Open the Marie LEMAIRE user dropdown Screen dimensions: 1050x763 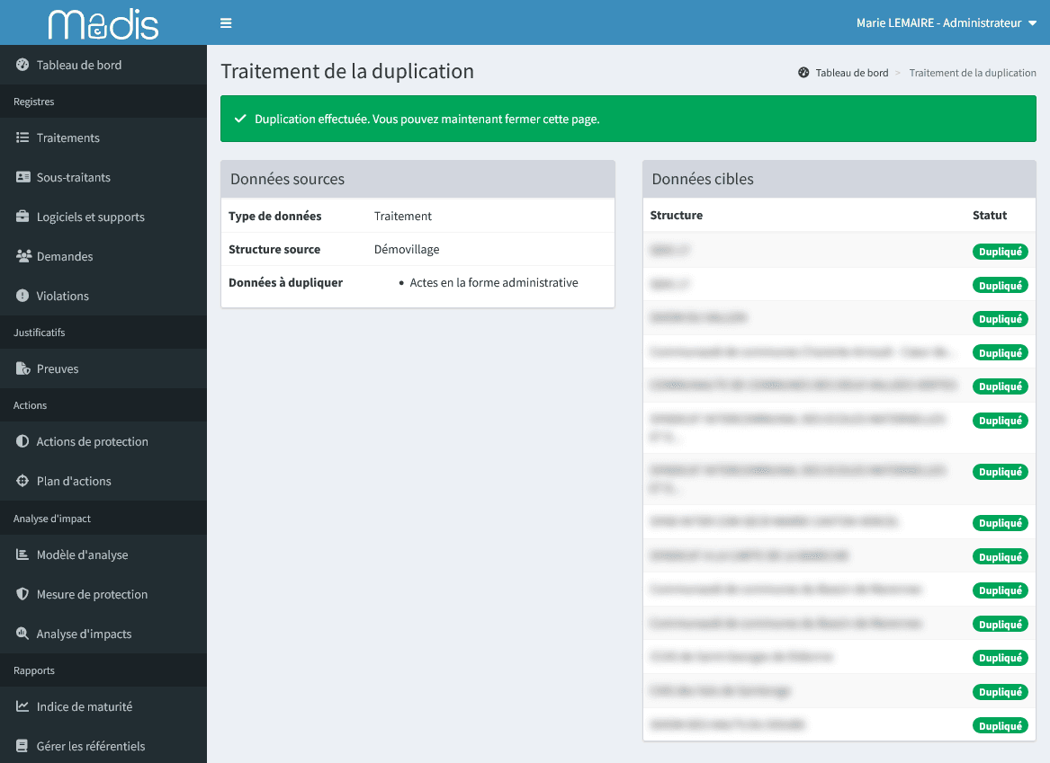[x=947, y=23]
